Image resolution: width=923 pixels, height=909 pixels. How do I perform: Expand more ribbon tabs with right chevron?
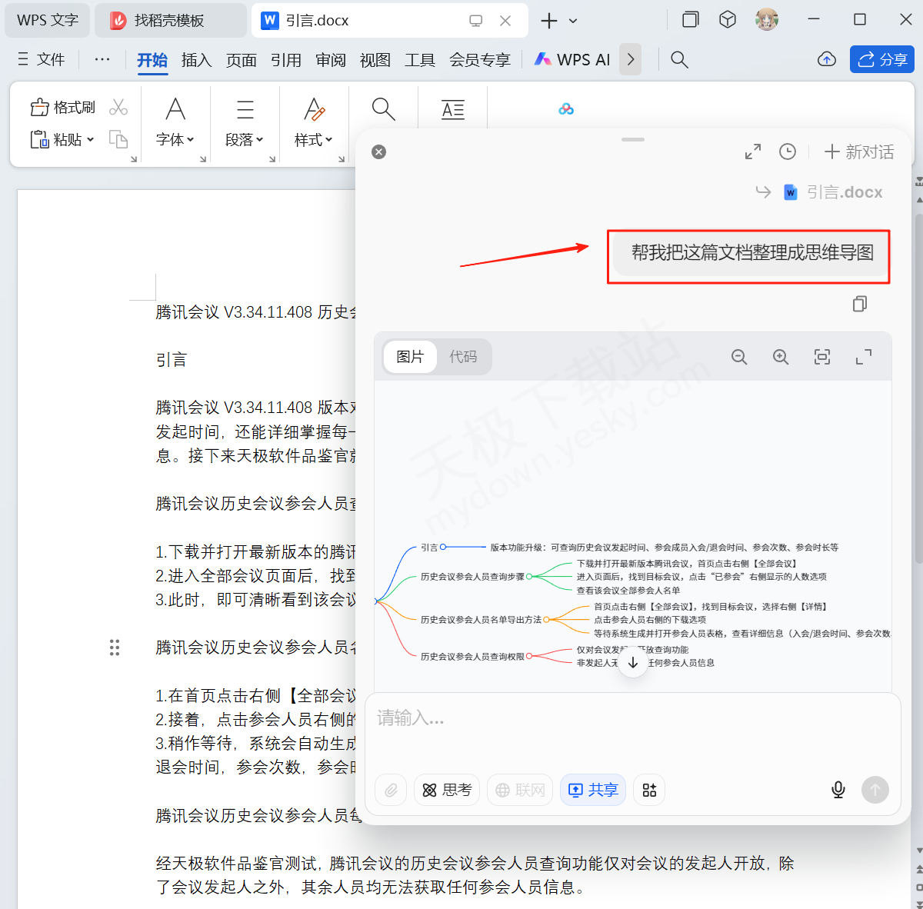[631, 59]
